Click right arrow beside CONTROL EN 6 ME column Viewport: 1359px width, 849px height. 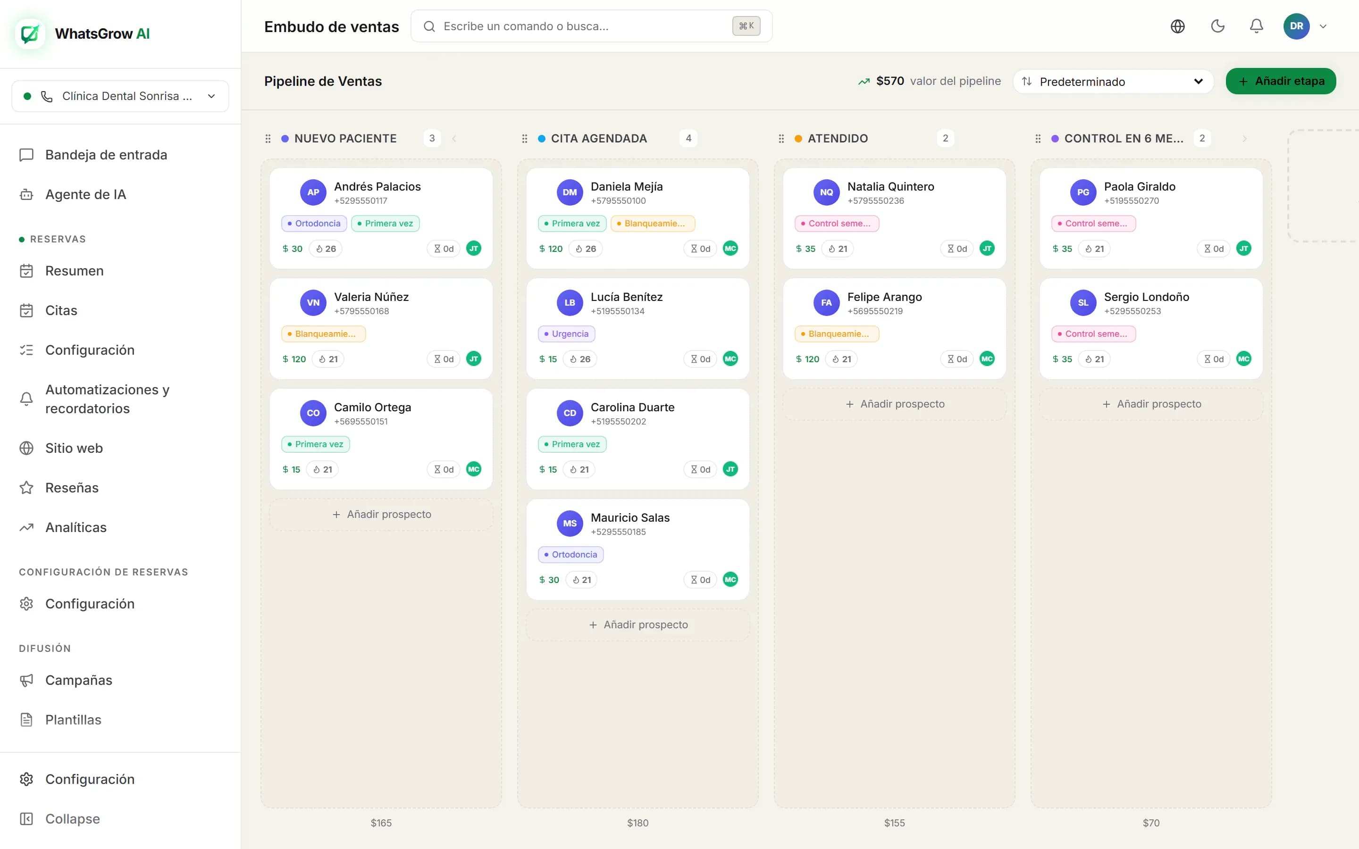click(x=1244, y=139)
